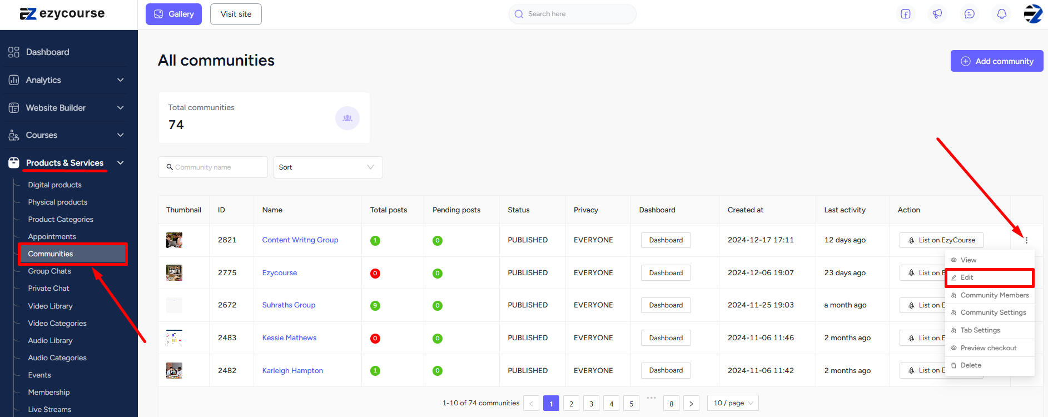The width and height of the screenshot is (1048, 417).
Task: Open the 10 / page size dropdown
Action: pyautogui.click(x=733, y=403)
